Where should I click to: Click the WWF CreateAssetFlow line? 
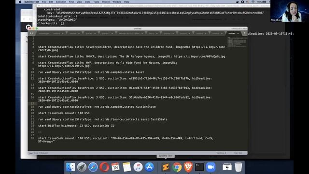(x=107, y=64)
